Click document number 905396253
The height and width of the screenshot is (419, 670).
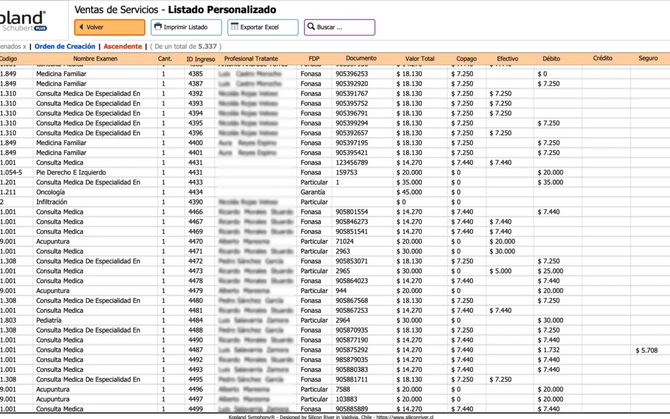(352, 74)
